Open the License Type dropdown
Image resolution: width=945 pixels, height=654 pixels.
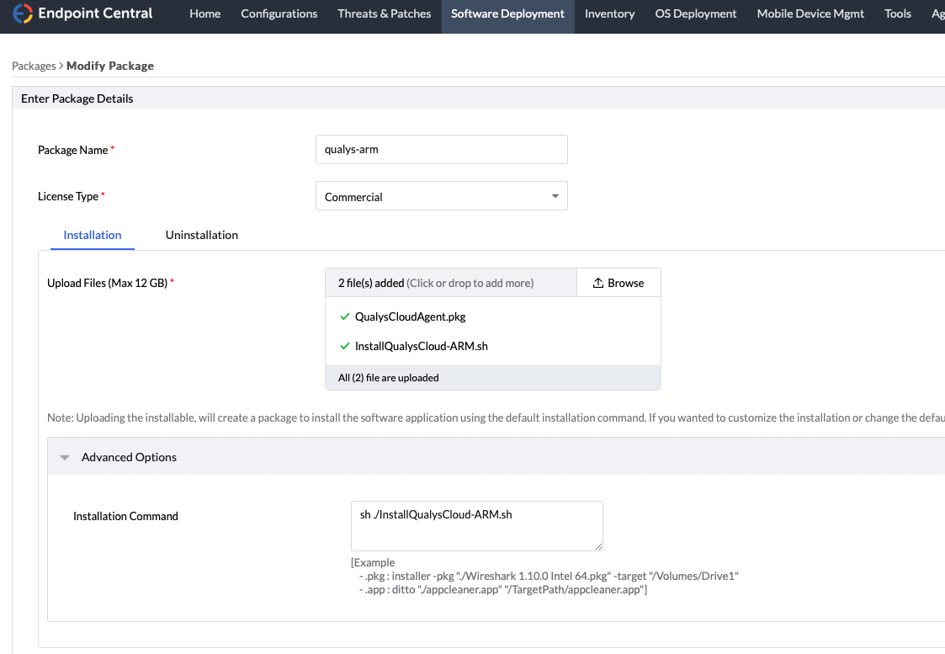pos(441,195)
